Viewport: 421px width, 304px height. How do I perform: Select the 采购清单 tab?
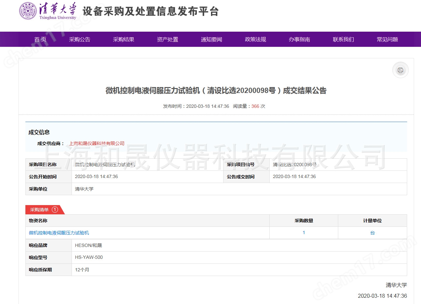point(45,210)
